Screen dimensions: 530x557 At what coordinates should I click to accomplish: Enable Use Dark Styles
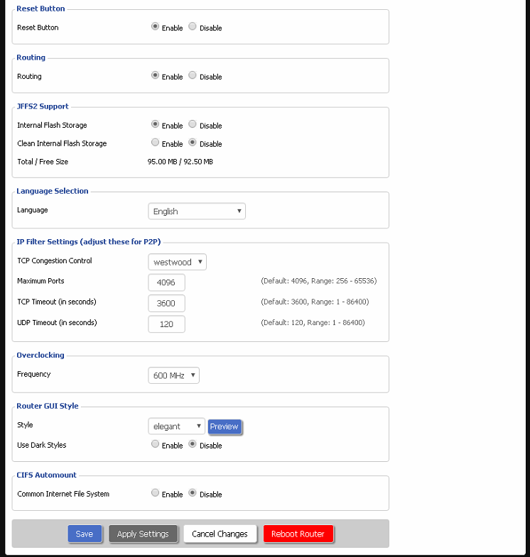pos(155,444)
